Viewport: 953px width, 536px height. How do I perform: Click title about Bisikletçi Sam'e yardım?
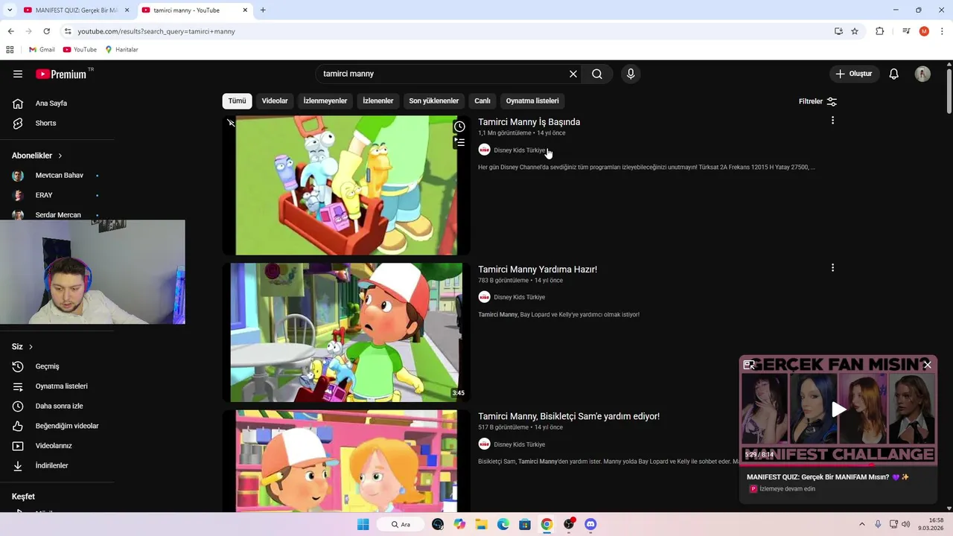(569, 416)
